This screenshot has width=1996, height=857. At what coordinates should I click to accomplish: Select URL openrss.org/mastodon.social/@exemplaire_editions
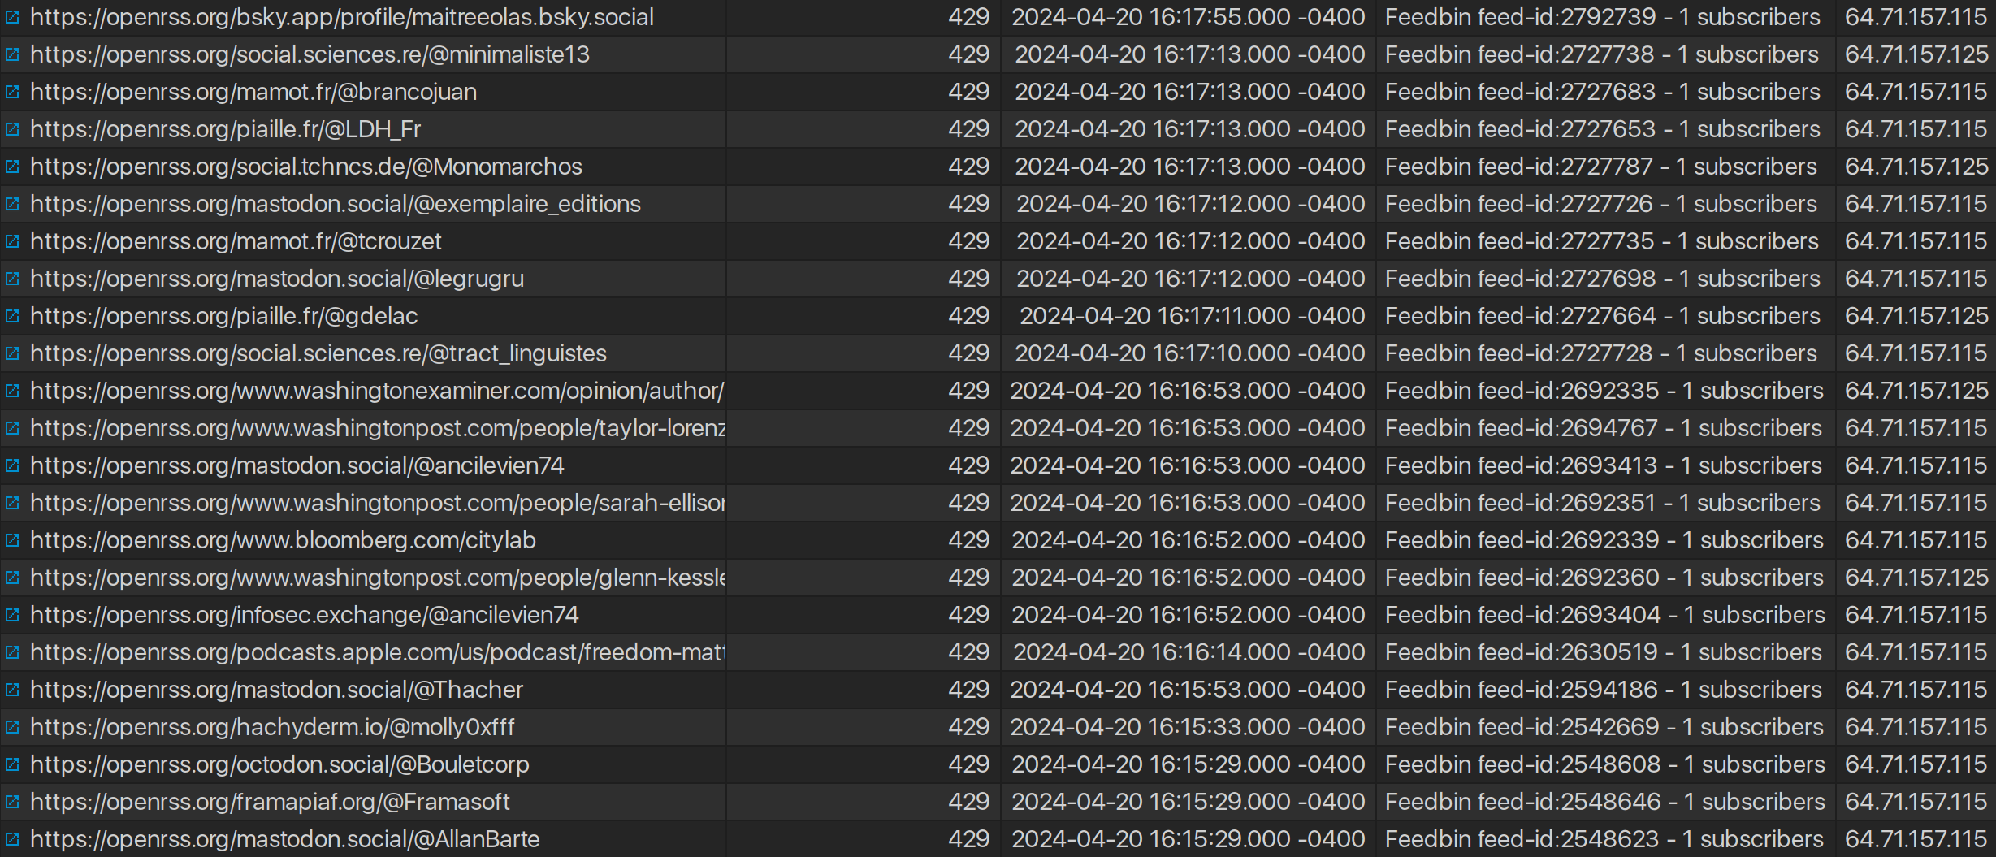coord(336,204)
